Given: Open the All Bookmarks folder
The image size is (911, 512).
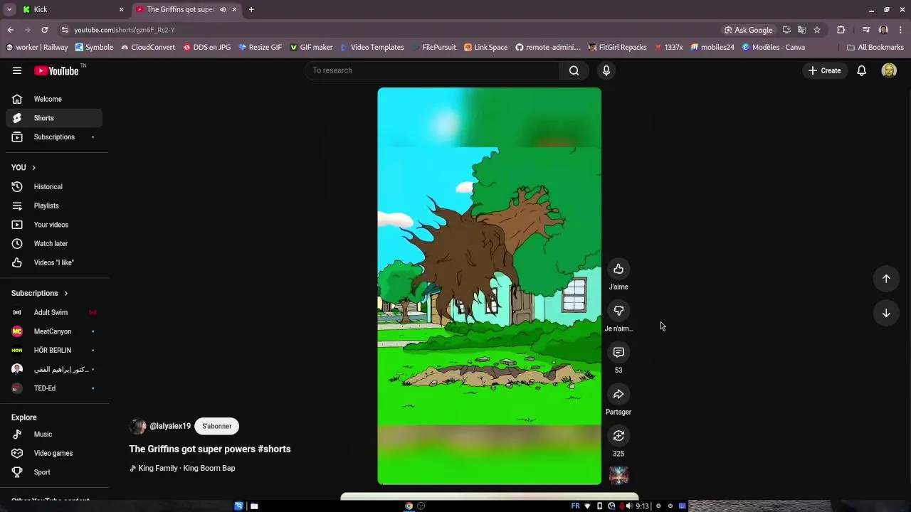Looking at the screenshot, I should pos(875,47).
